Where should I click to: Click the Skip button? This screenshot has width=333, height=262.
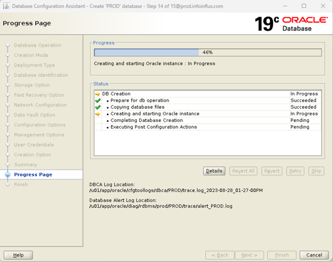pyautogui.click(x=316, y=171)
